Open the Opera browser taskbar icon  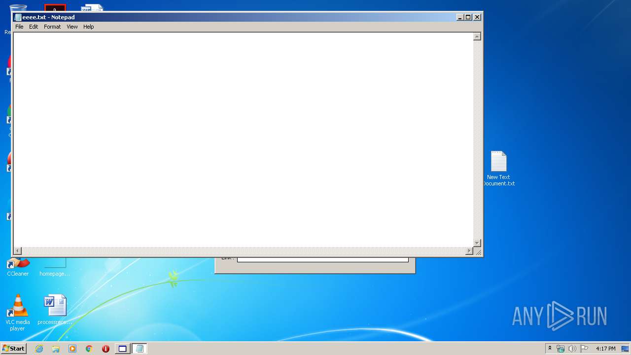click(x=105, y=349)
